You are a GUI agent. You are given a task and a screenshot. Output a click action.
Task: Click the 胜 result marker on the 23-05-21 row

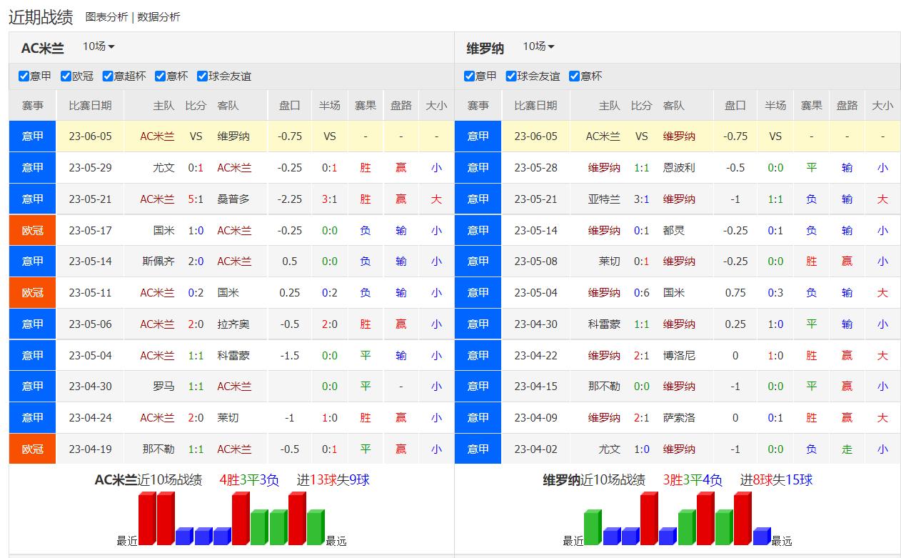pos(365,199)
